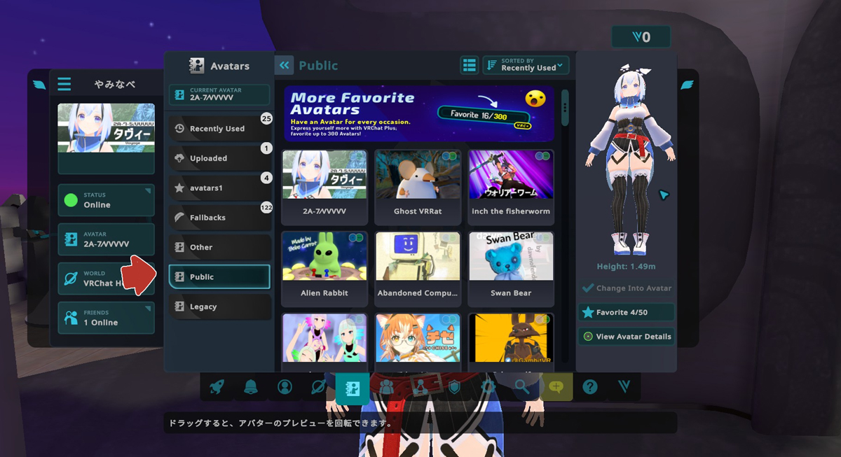Select the Alien Rabbit avatar
This screenshot has width=841, height=457.
[324, 269]
